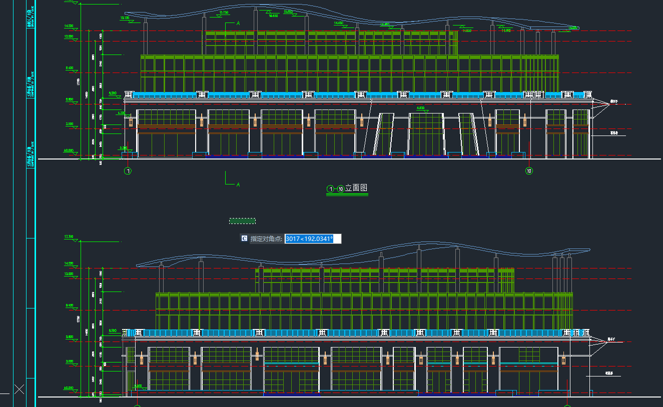Image resolution: width=663 pixels, height=407 pixels.
Task: Select grid axis bubble 1 under upper elevation
Action: pyautogui.click(x=128, y=171)
